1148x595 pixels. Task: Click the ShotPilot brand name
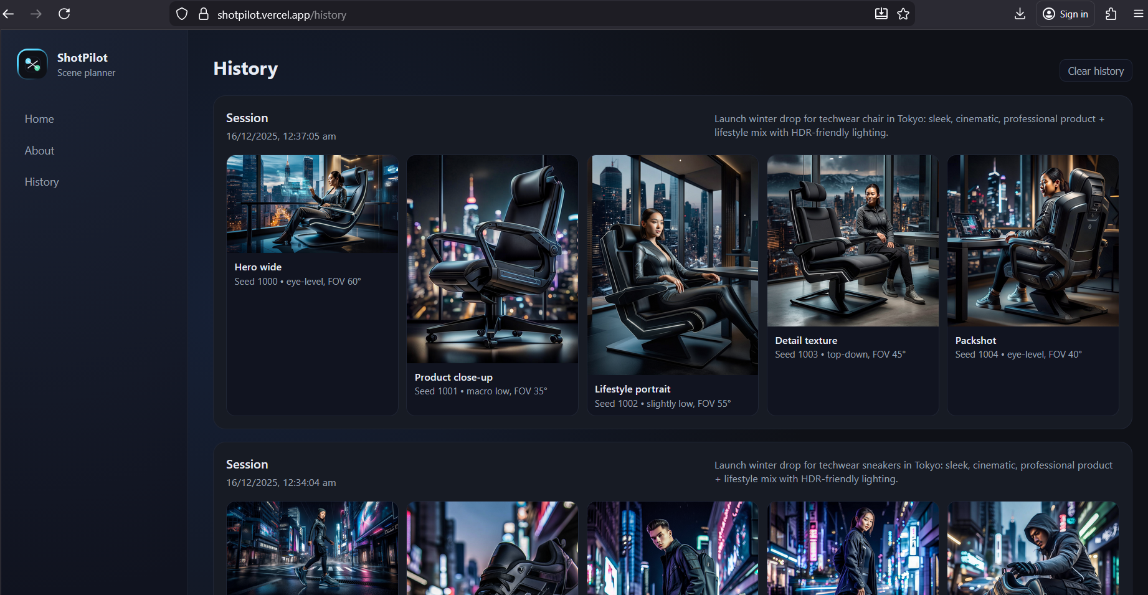pyautogui.click(x=82, y=57)
